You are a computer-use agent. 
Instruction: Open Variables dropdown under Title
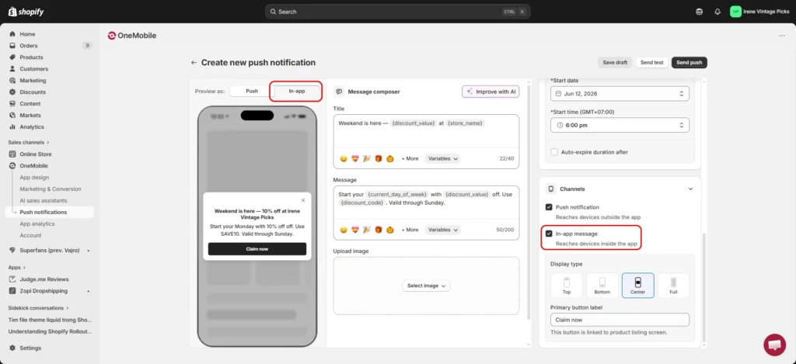pos(442,158)
